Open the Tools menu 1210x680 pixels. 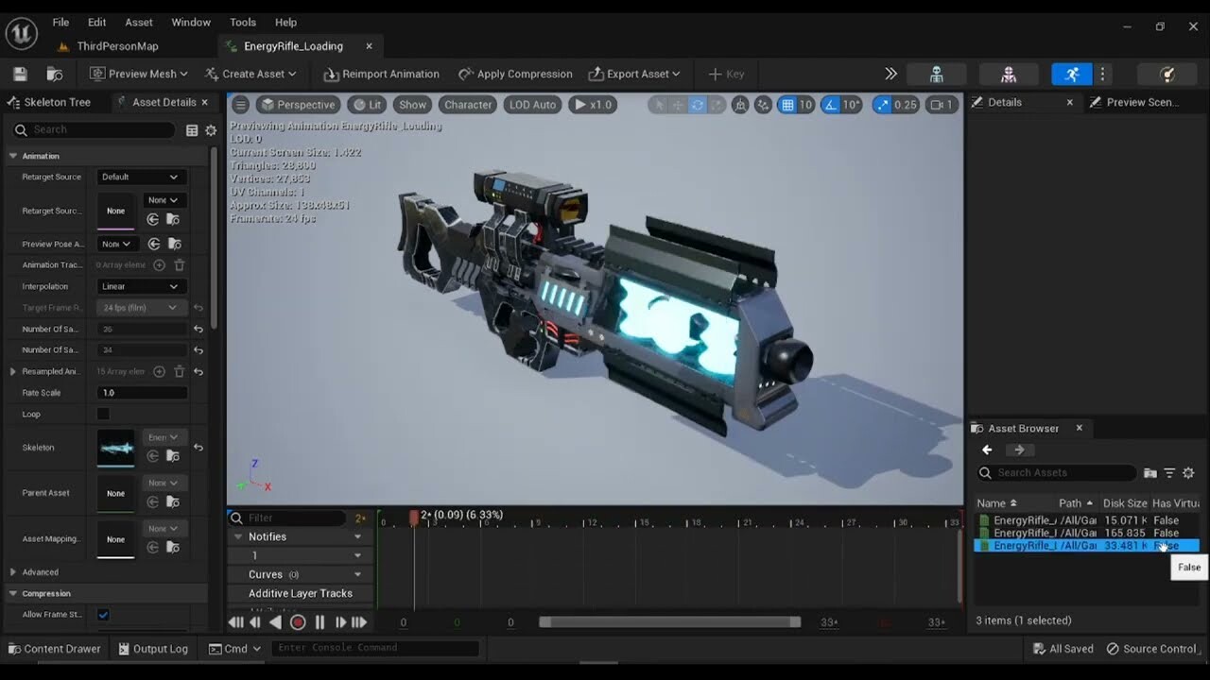243,22
